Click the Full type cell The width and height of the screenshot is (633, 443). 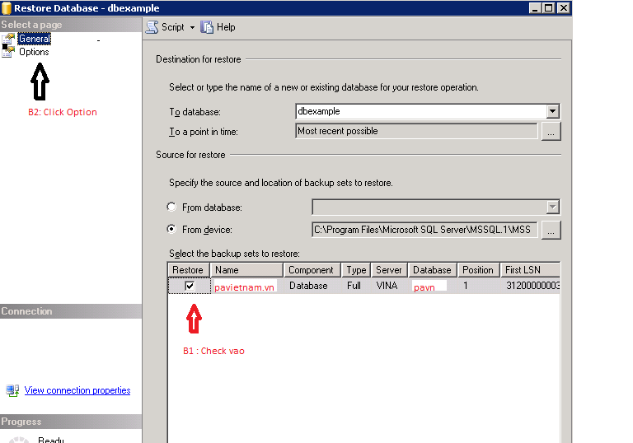tap(356, 286)
